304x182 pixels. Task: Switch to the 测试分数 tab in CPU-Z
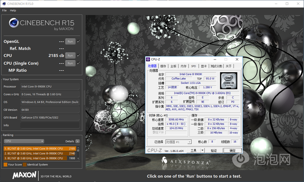217,66
